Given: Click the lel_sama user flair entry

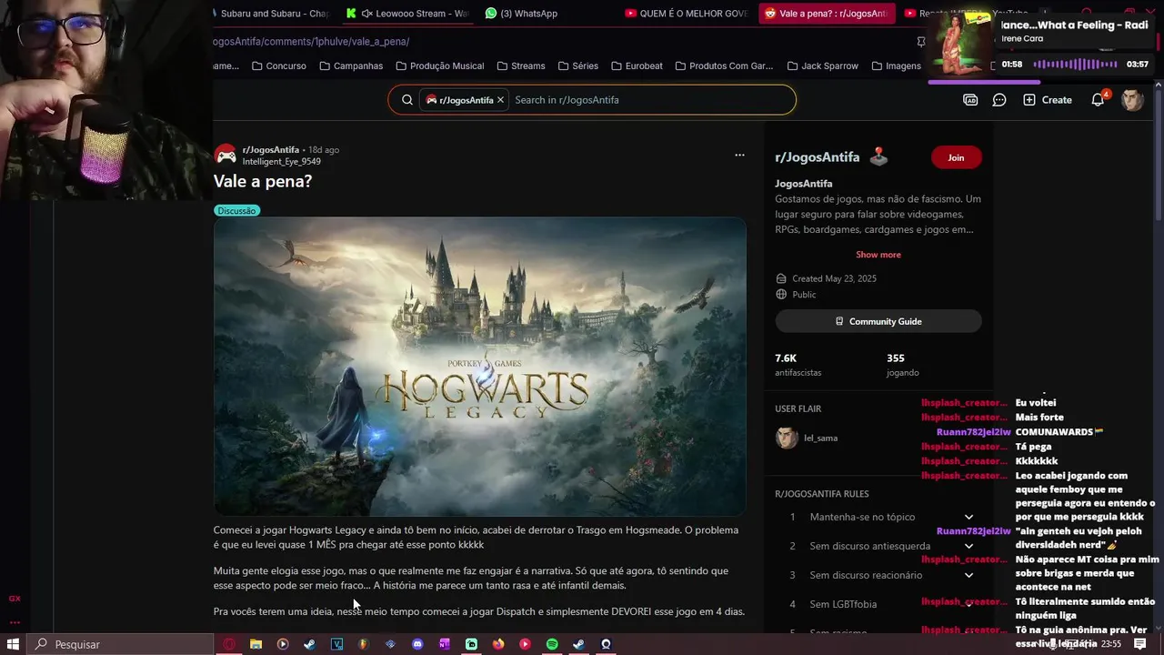Looking at the screenshot, I should [x=807, y=438].
